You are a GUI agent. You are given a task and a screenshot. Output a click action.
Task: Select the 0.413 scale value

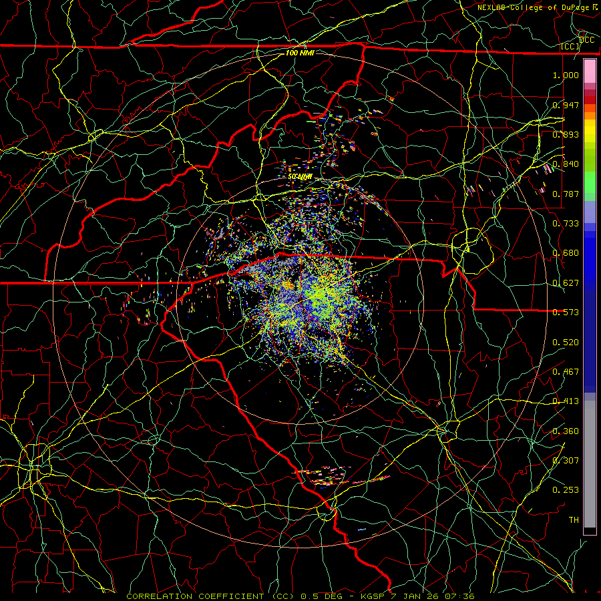[x=566, y=401]
